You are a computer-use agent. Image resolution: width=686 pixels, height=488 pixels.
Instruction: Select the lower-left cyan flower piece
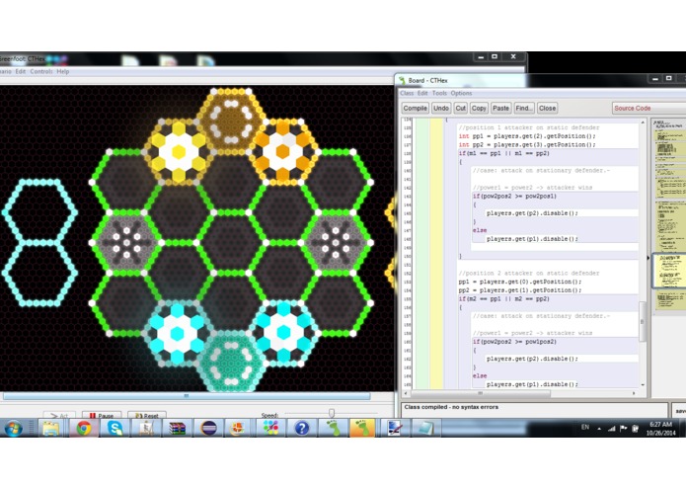pos(178,333)
